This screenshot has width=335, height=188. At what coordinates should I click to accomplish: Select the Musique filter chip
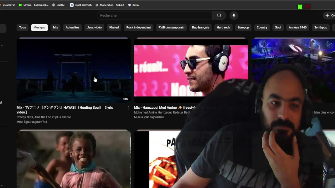[x=39, y=27]
